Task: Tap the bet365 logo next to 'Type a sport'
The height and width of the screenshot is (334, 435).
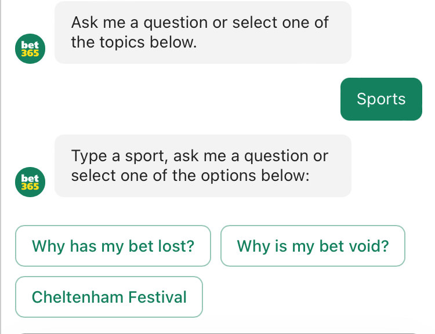Action: 30,182
